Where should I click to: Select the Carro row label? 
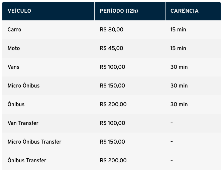point(14,29)
